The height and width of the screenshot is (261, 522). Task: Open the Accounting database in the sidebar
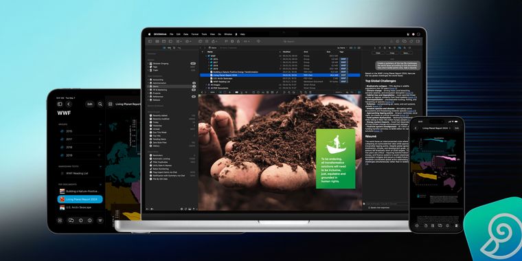[172, 80]
